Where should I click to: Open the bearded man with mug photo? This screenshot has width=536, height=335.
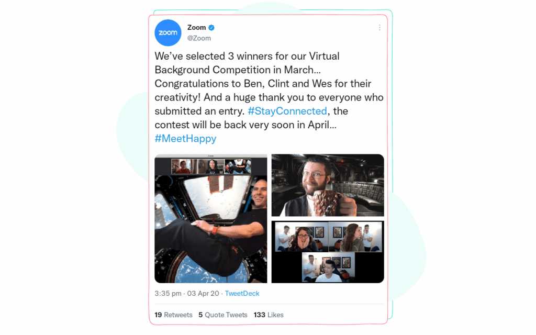(328, 185)
